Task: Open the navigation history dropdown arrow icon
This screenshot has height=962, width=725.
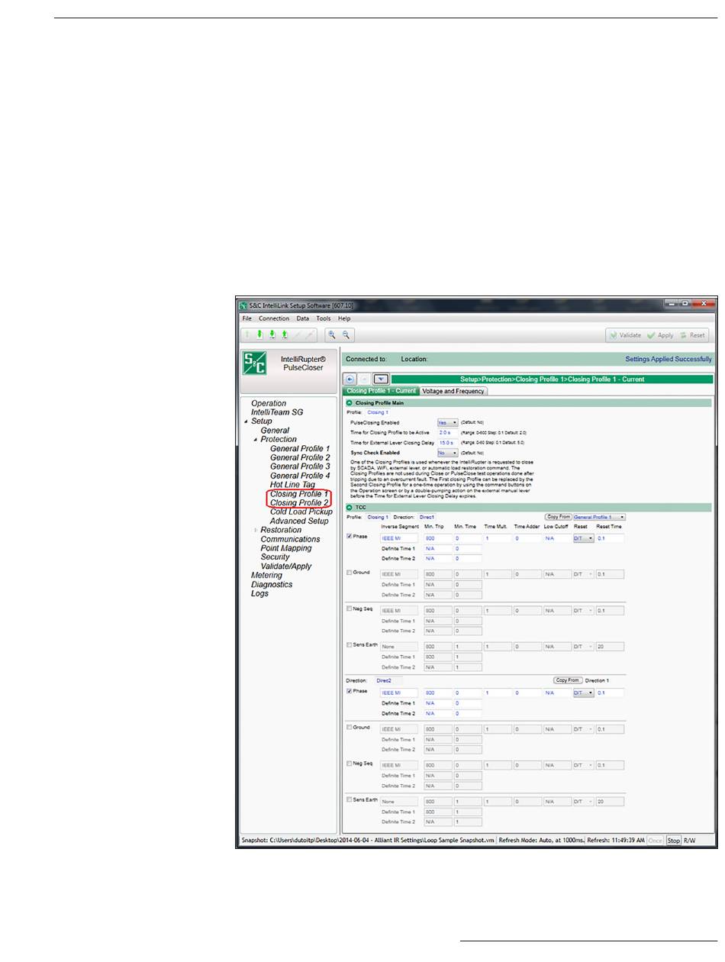Action: pos(382,379)
